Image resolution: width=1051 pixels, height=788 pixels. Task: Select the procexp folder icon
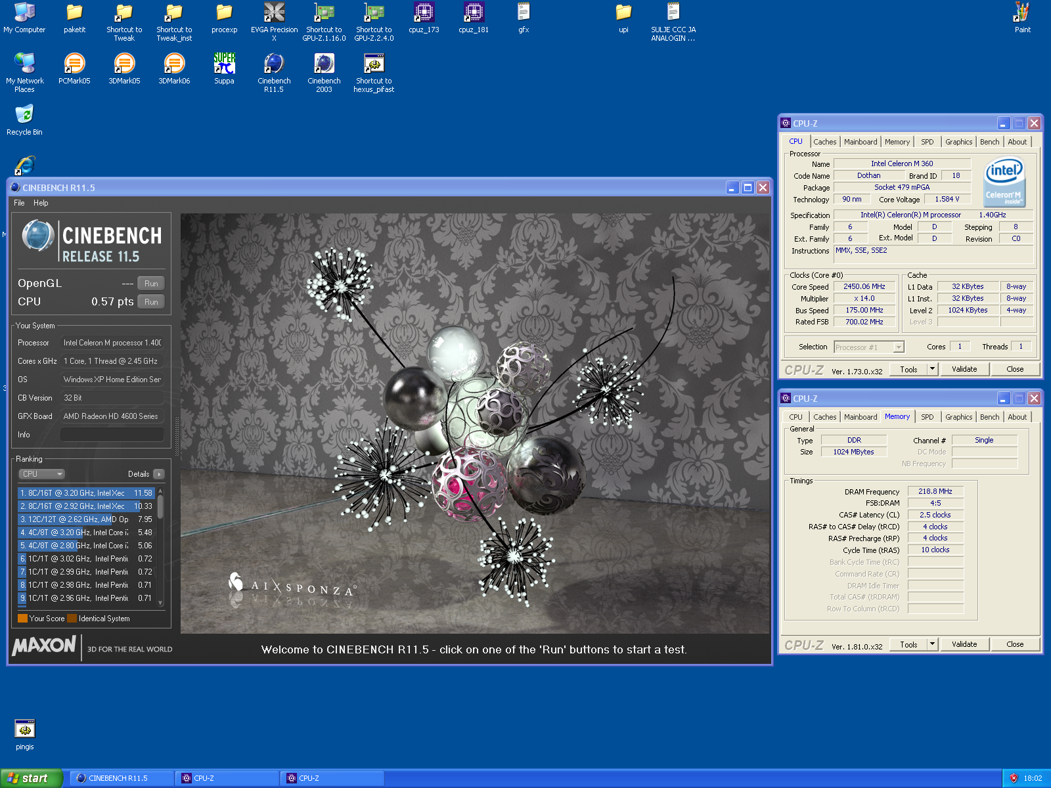pos(224,18)
